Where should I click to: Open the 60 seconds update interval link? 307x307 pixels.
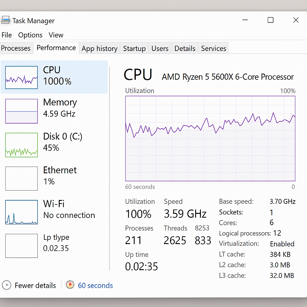[x=95, y=285]
